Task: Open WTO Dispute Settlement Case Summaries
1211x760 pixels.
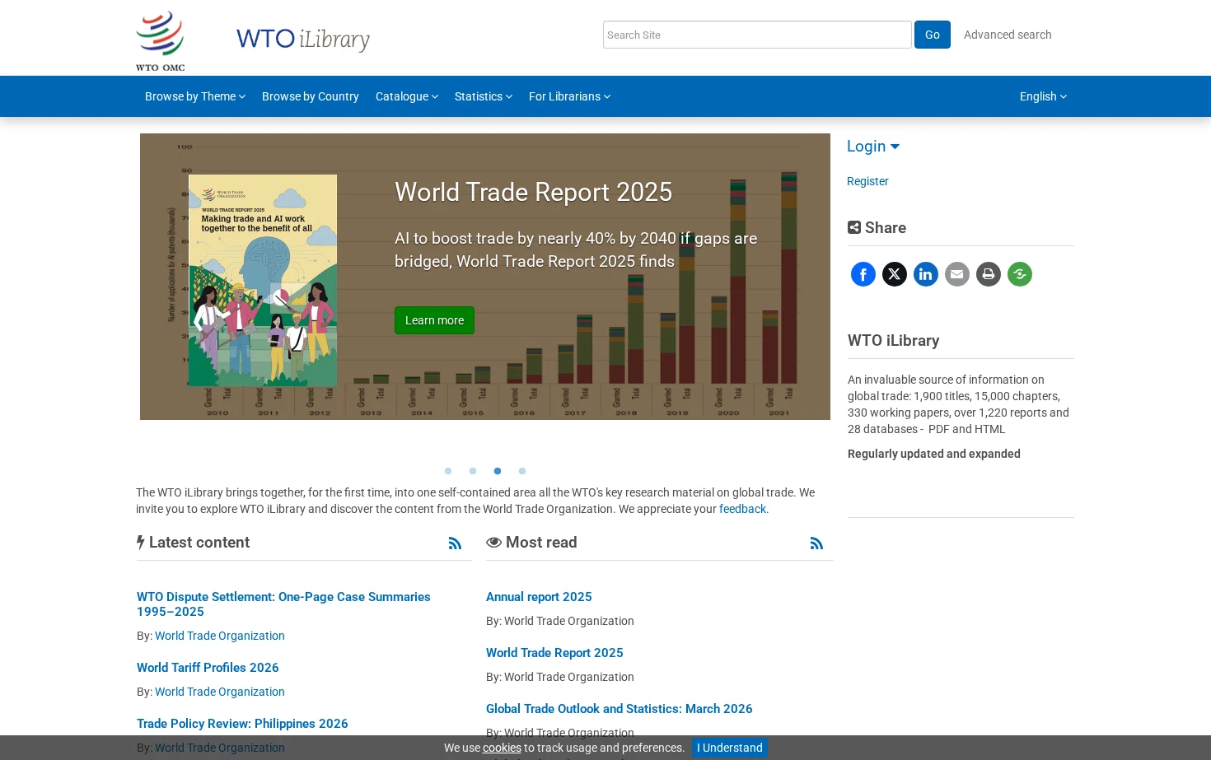Action: 283,604
